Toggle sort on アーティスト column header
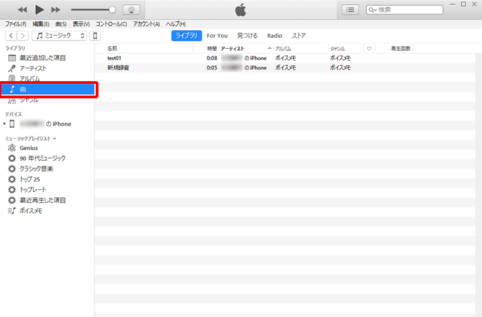The height and width of the screenshot is (317, 482). point(246,49)
